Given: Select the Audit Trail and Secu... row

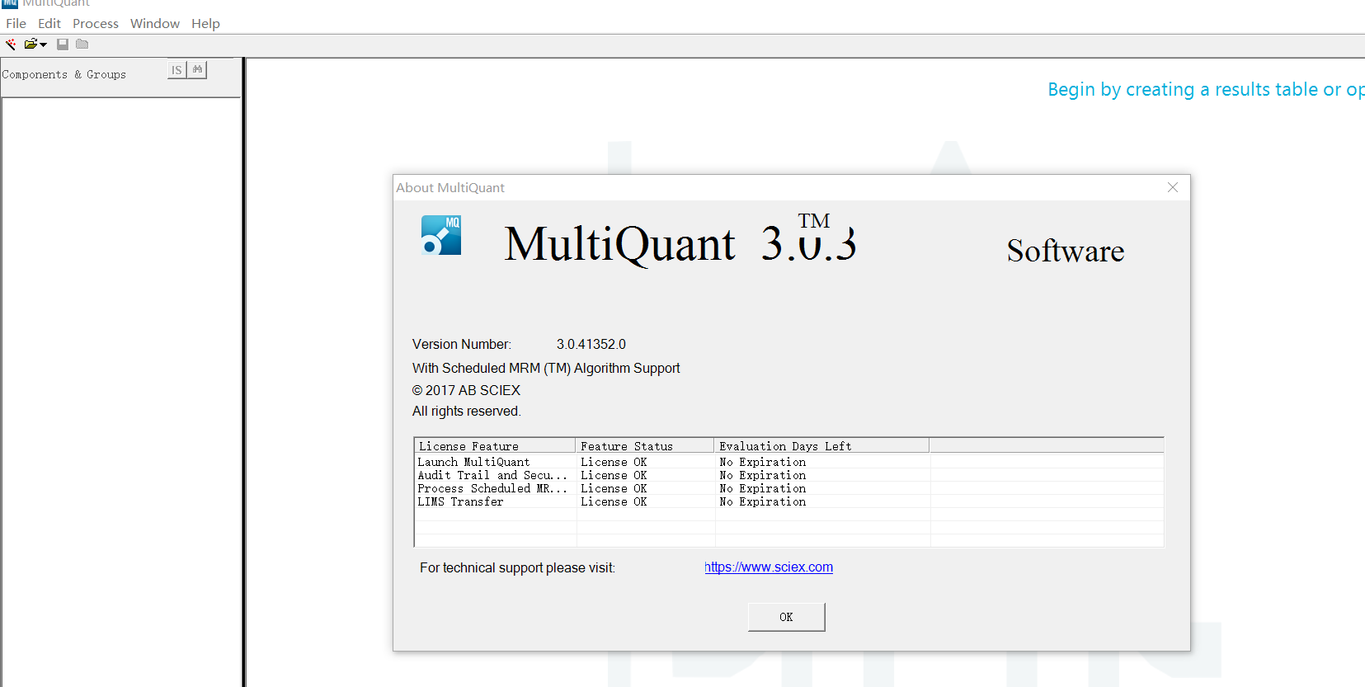Looking at the screenshot, I should click(788, 475).
